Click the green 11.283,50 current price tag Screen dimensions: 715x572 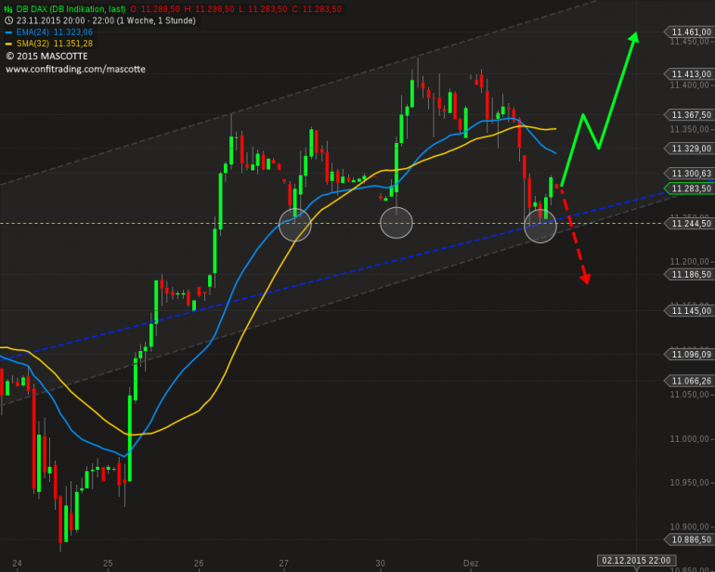click(688, 188)
